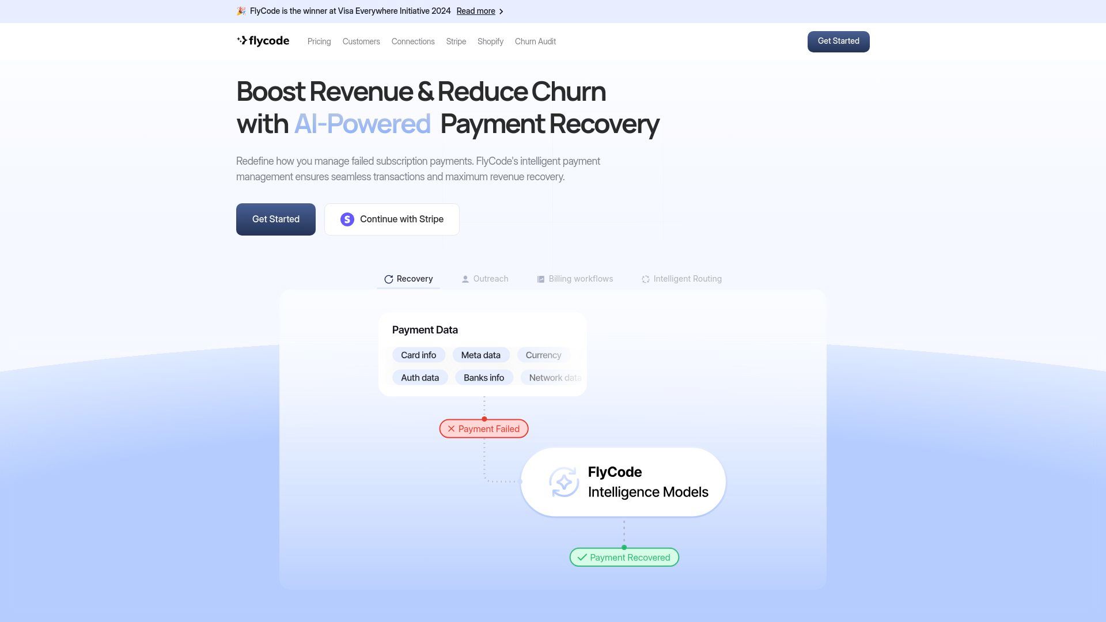Image resolution: width=1106 pixels, height=622 pixels.
Task: Click the Read more link
Action: [479, 12]
